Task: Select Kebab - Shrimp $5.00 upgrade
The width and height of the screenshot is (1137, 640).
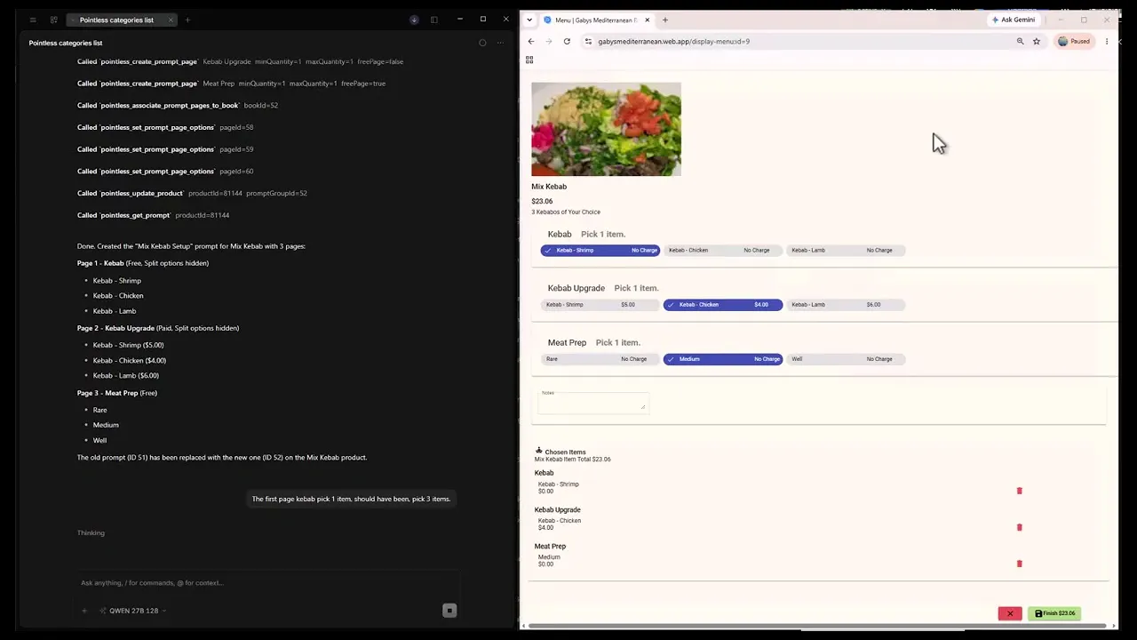Action: tap(600, 305)
